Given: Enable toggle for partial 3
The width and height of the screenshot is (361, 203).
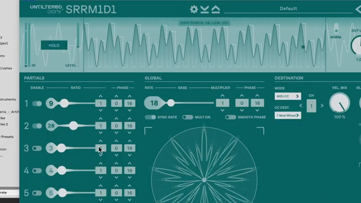Looking at the screenshot, I should (x=37, y=148).
